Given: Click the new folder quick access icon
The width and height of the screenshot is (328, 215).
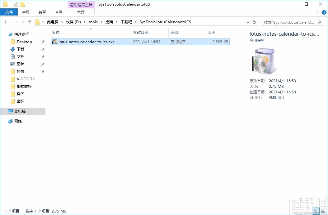Looking at the screenshot, I should coord(22,4).
